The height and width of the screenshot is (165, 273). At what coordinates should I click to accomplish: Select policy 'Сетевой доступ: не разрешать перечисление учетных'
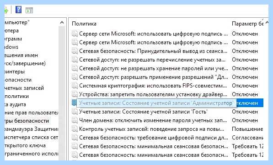point(152,60)
